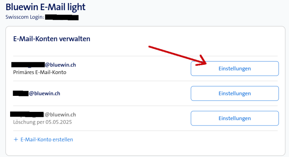Click the plus icon beside E-Mail-Konto erstellen
The width and height of the screenshot is (289, 157).
(x=16, y=139)
